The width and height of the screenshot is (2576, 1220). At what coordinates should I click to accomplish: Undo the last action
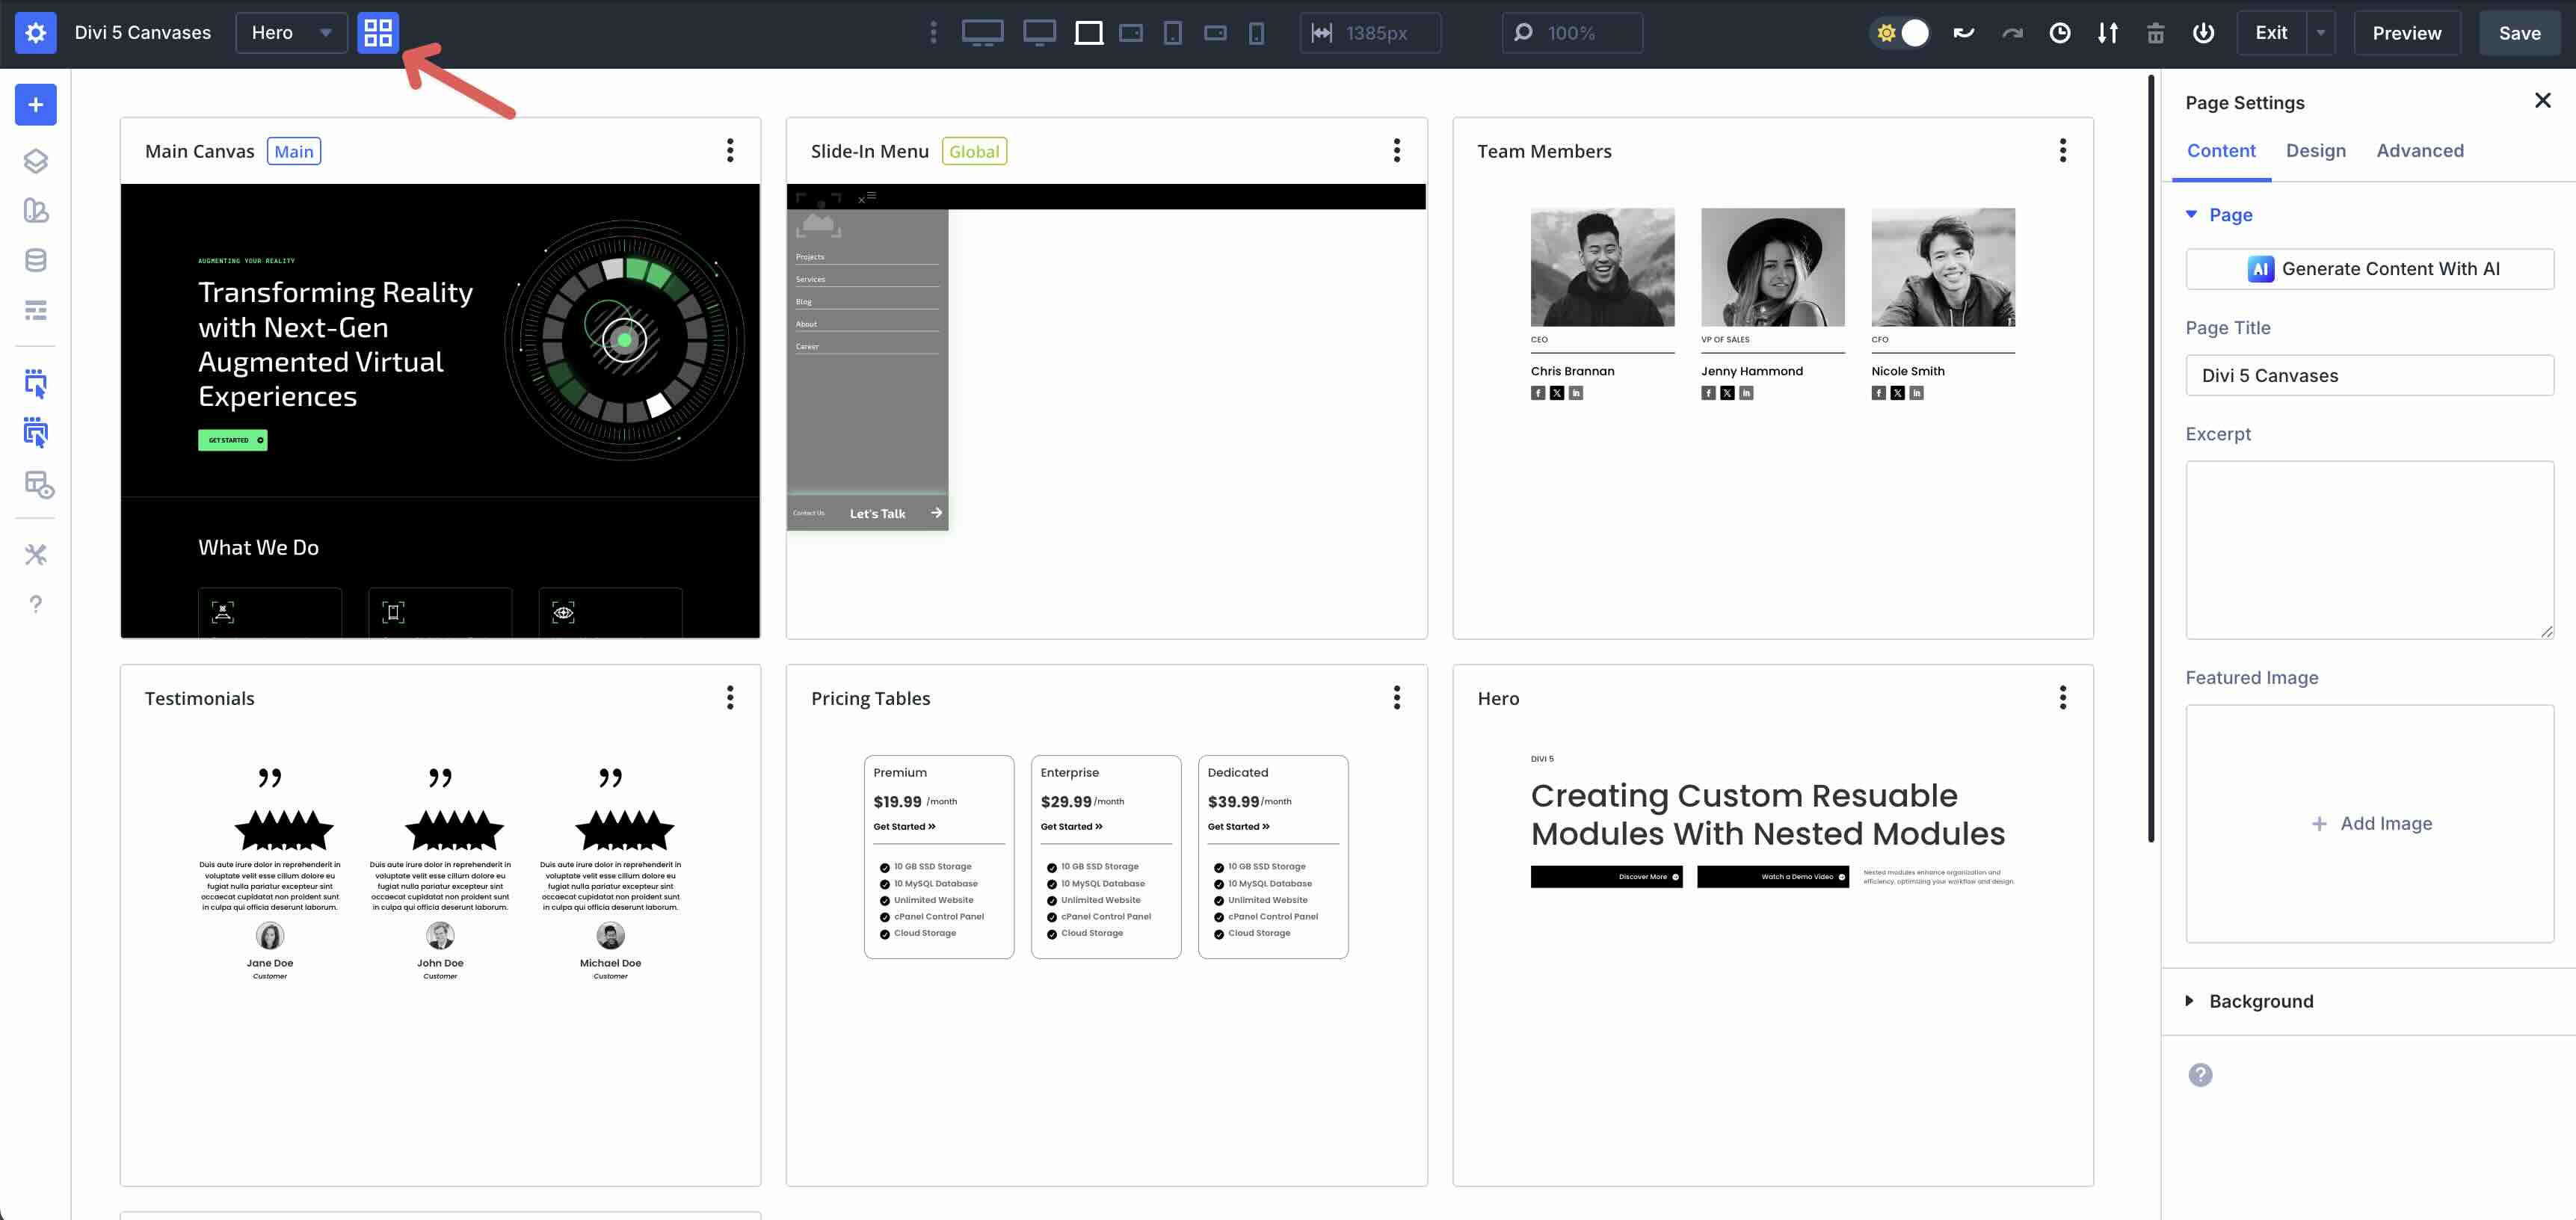1963,32
